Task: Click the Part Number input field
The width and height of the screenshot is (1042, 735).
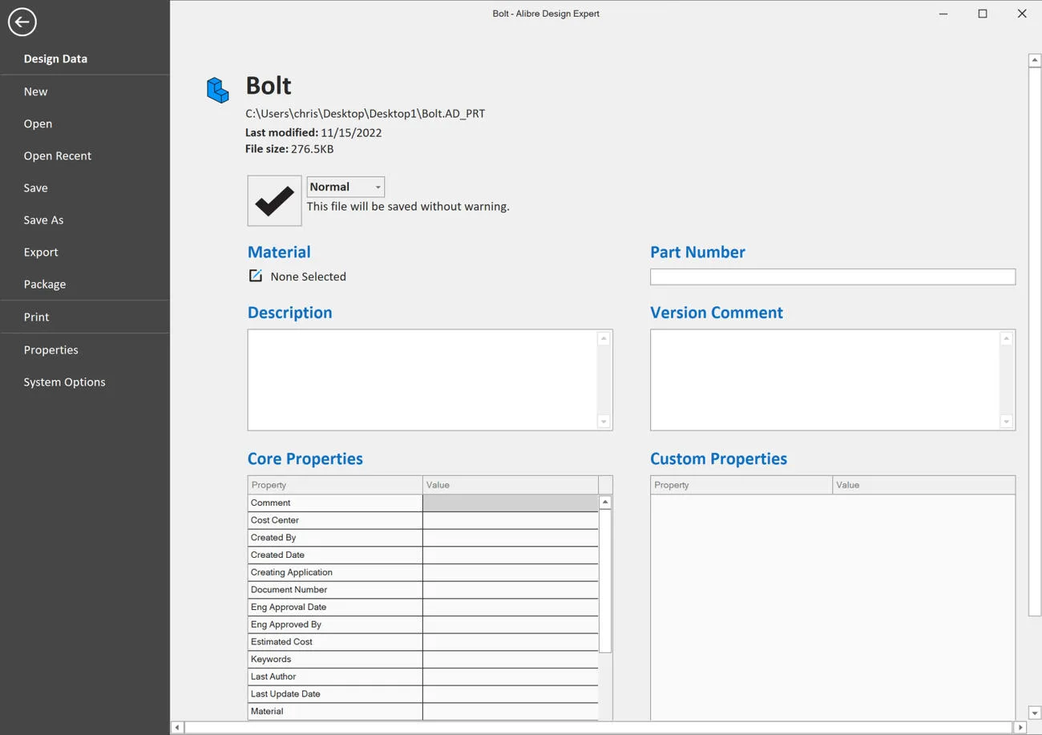Action: click(x=833, y=277)
